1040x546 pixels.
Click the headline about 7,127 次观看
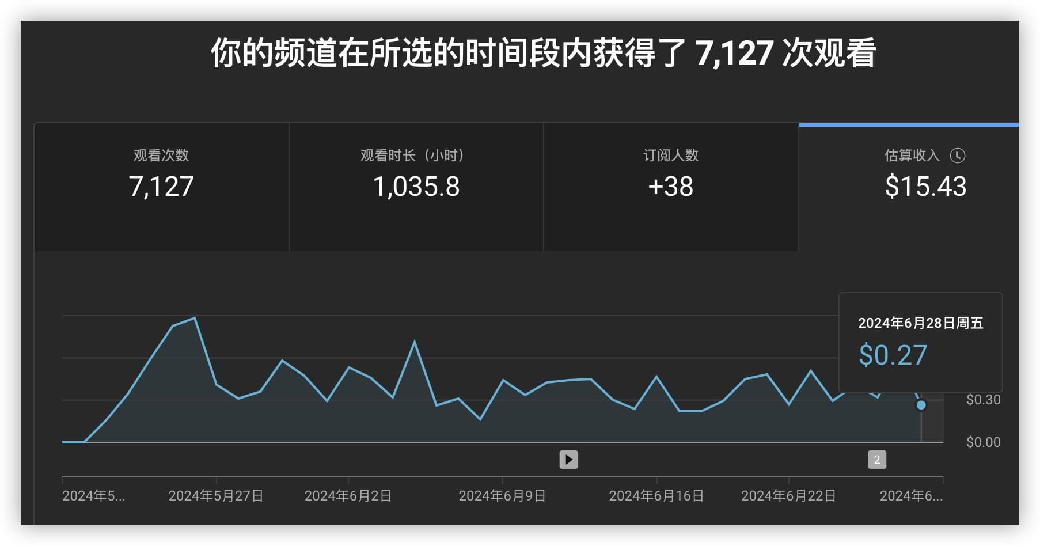pos(543,53)
